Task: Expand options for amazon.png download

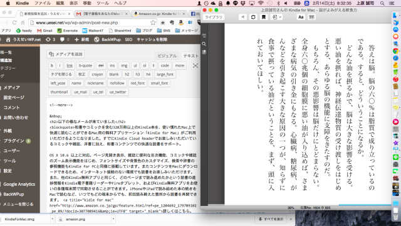Action: pyautogui.click(x=113, y=219)
